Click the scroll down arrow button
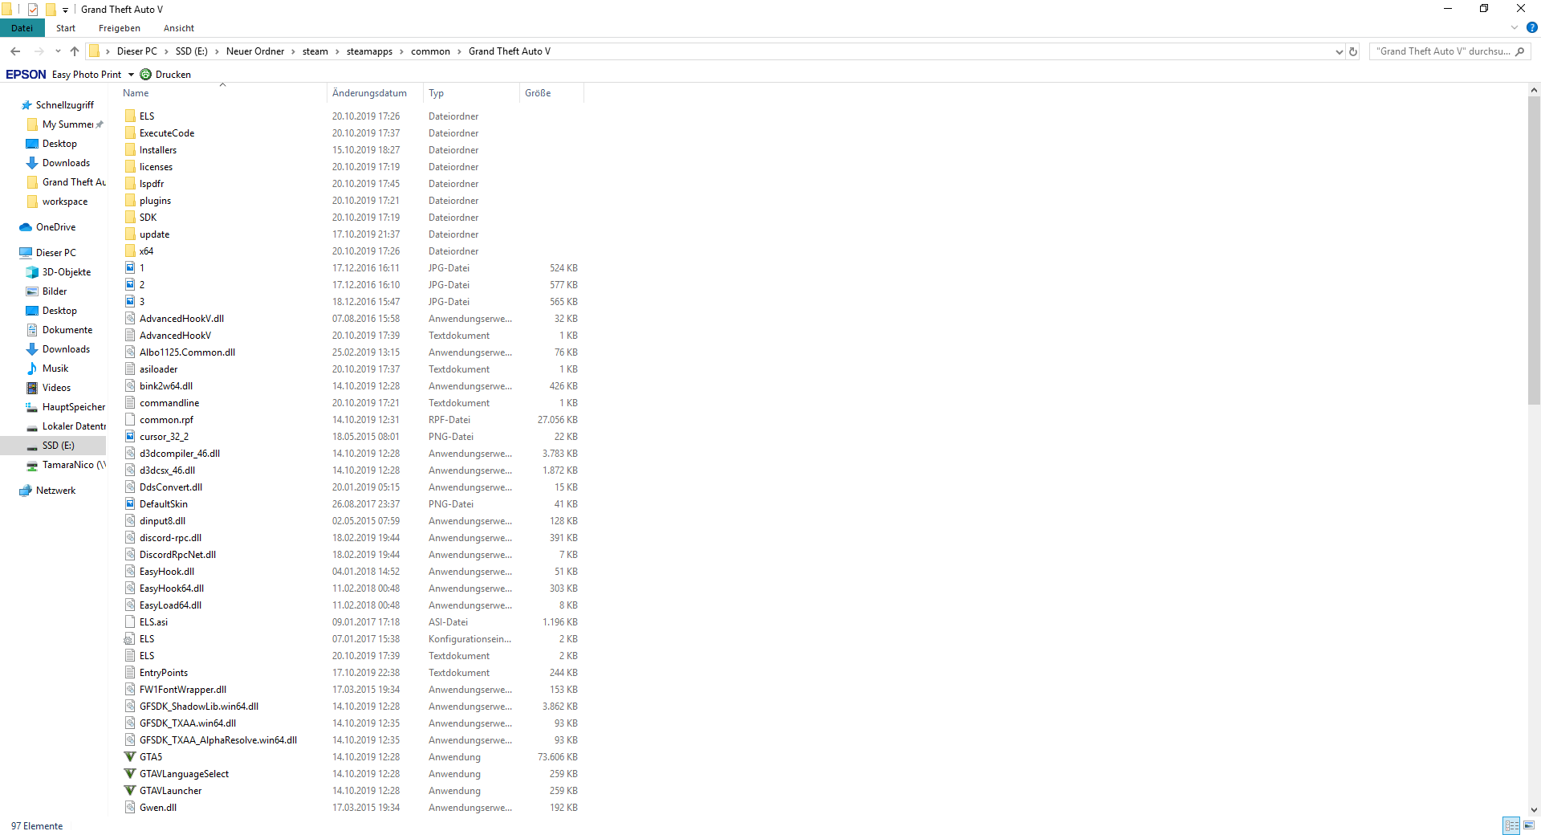Image resolution: width=1541 pixels, height=835 pixels. point(1534,810)
